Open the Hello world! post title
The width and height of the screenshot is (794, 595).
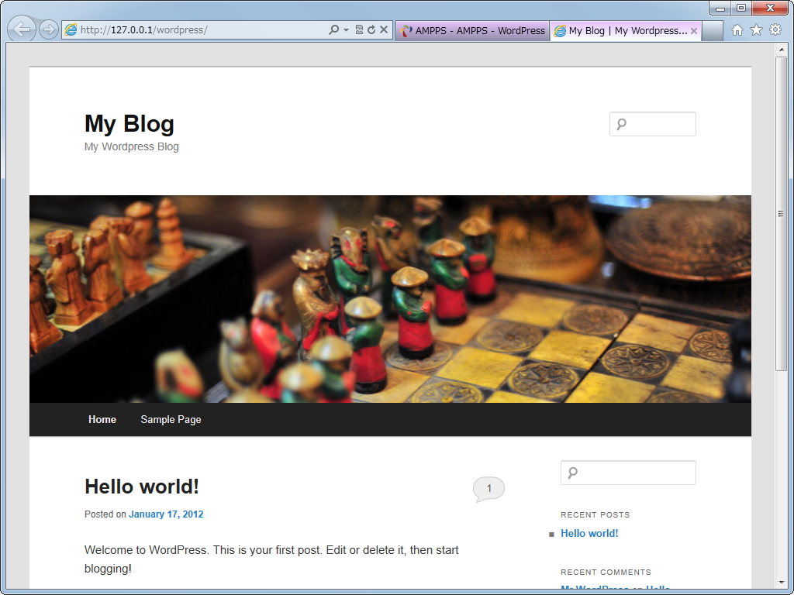coord(142,487)
